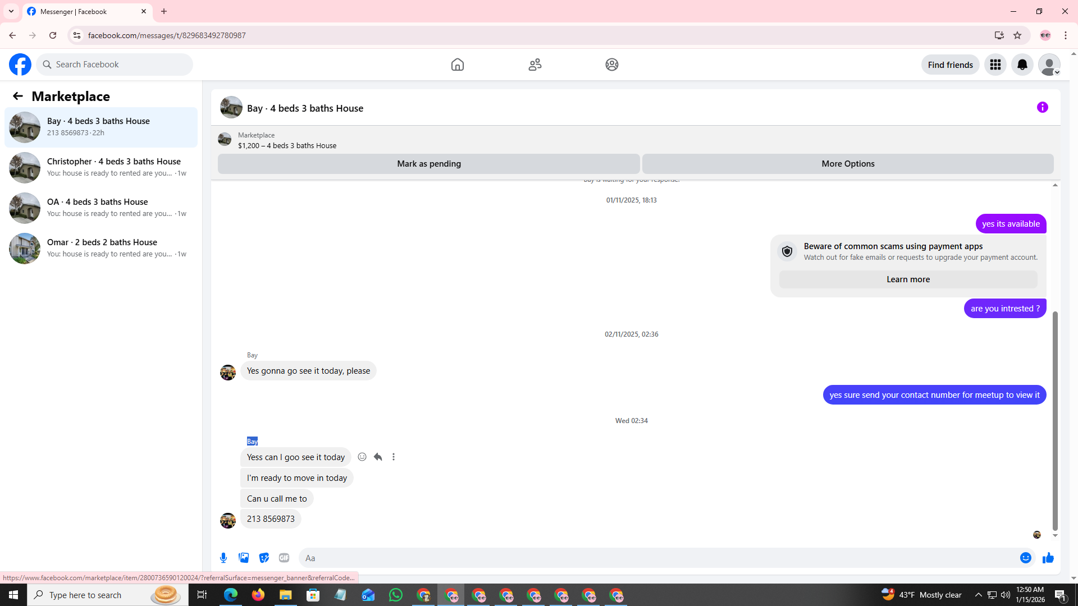
Task: Open the notifications bell
Action: [x=1022, y=65]
